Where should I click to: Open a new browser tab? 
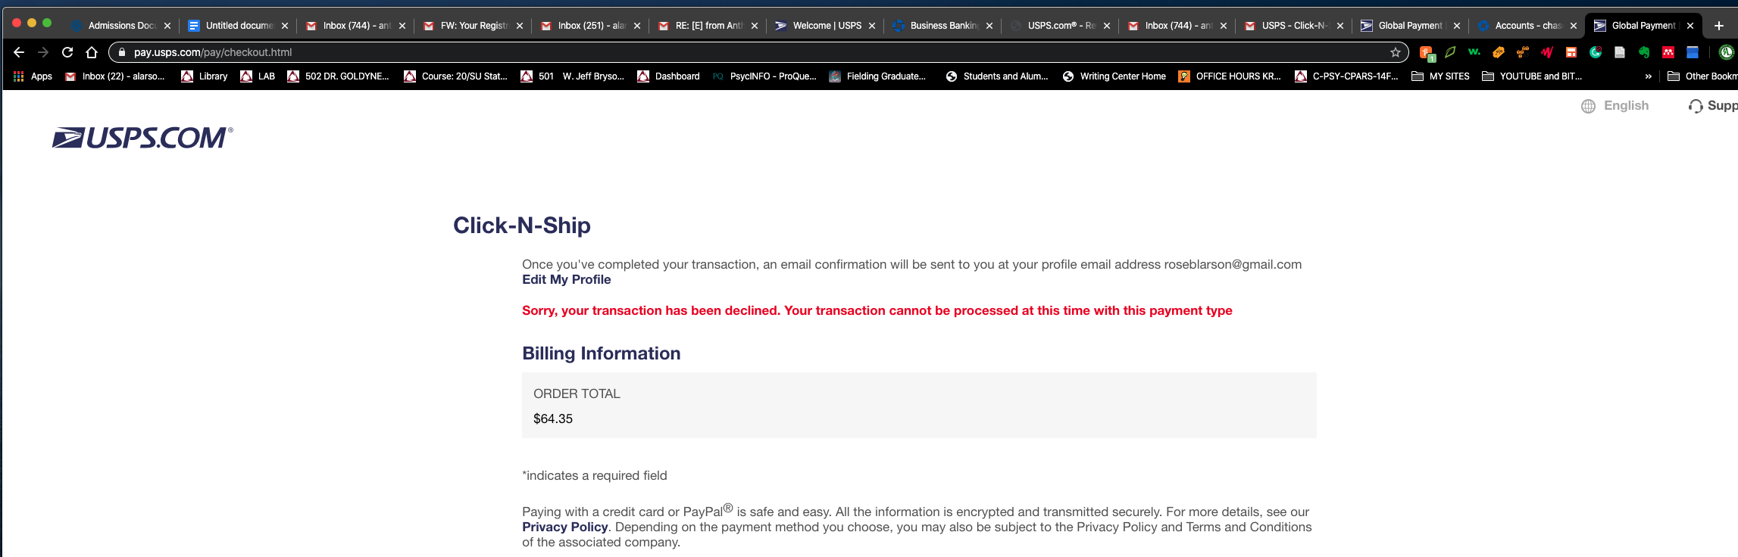pyautogui.click(x=1718, y=26)
